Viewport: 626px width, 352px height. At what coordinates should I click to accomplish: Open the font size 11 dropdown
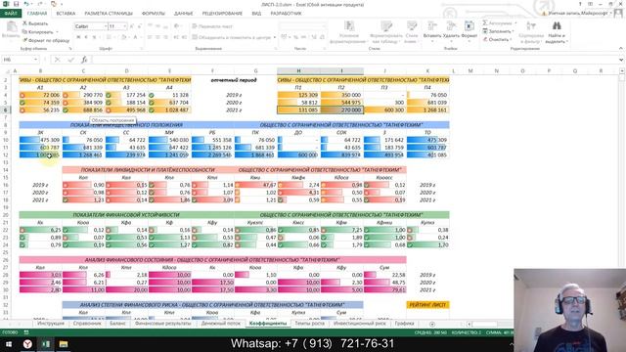click(124, 26)
